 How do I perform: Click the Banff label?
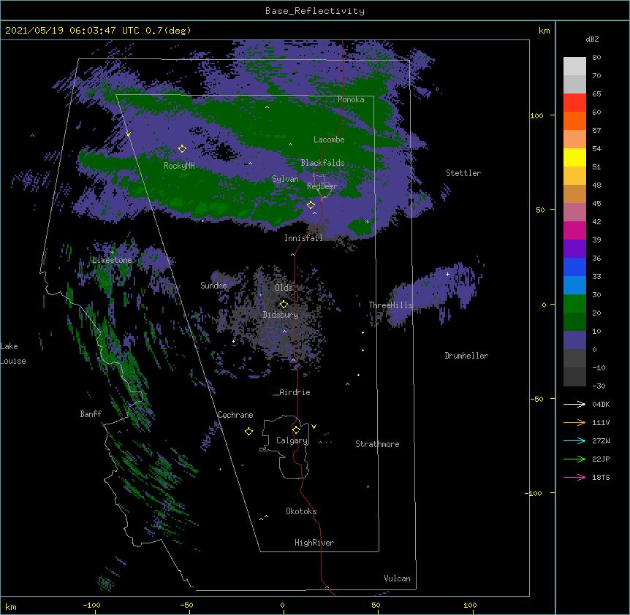click(91, 414)
